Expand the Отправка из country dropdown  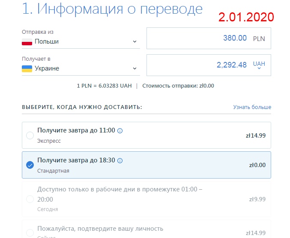click(81, 41)
